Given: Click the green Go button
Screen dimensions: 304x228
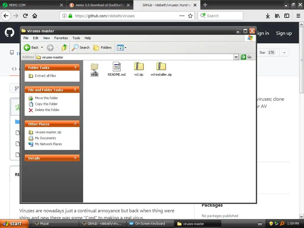Looking at the screenshot, I should [246, 57].
